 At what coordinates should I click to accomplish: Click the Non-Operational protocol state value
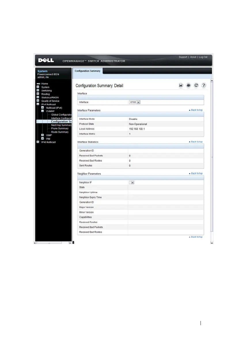138,124
